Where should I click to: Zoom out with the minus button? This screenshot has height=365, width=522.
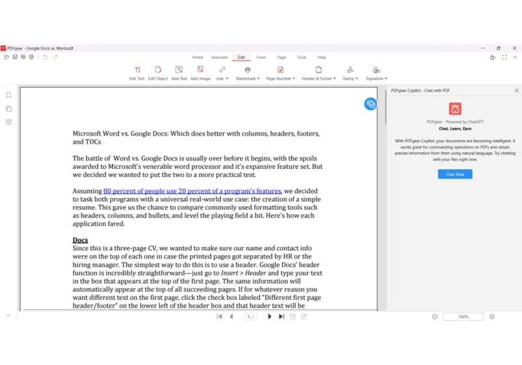coord(435,317)
